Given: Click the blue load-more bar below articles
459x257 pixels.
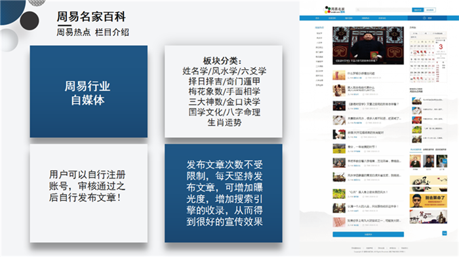Looking at the screenshot, I should click(x=368, y=234).
